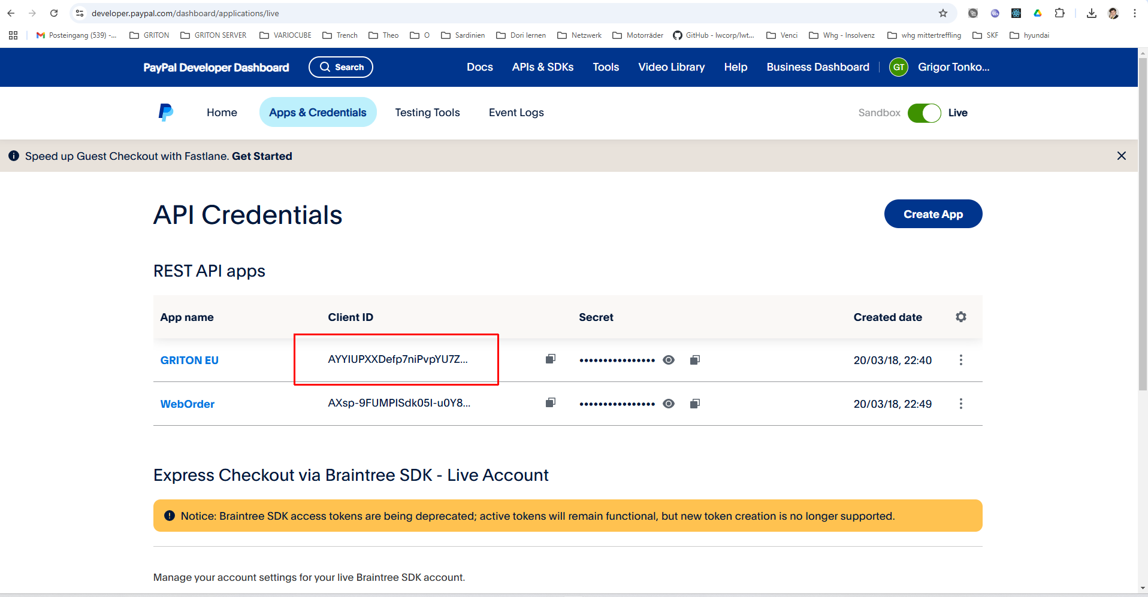Click the Create App button
This screenshot has height=597, width=1148.
tap(933, 214)
